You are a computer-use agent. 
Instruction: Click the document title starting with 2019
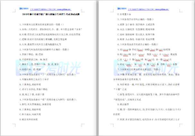point(51,15)
